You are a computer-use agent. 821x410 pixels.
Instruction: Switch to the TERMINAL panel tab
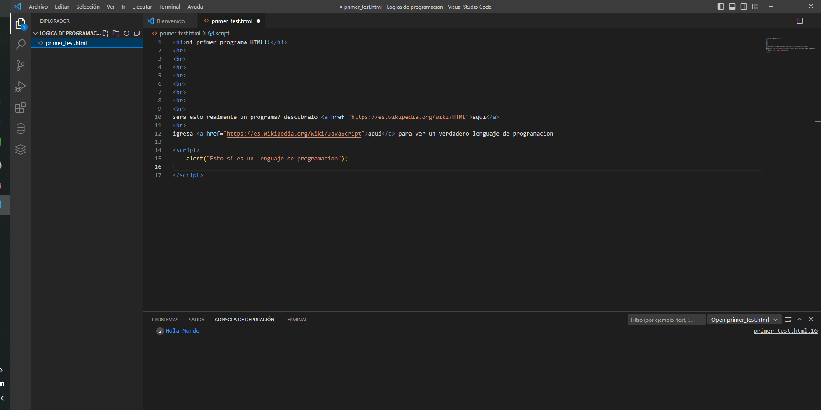click(x=296, y=320)
